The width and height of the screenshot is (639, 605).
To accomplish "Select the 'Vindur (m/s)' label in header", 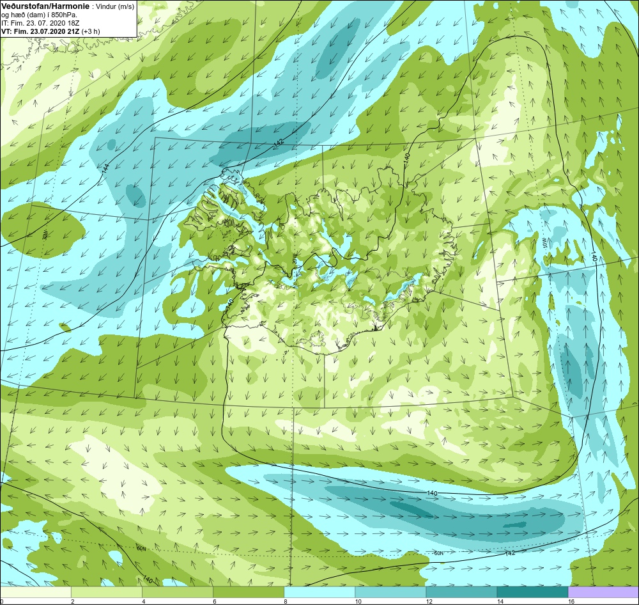I will [x=114, y=6].
